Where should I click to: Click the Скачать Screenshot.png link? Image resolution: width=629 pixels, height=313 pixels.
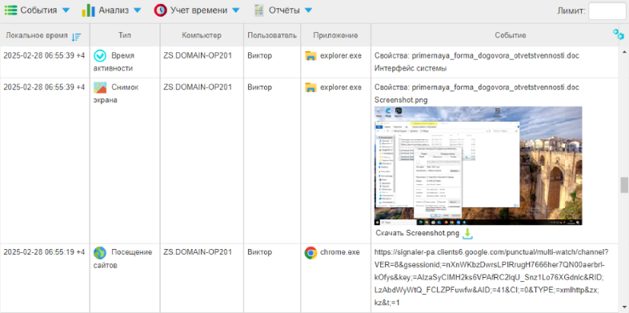417,233
